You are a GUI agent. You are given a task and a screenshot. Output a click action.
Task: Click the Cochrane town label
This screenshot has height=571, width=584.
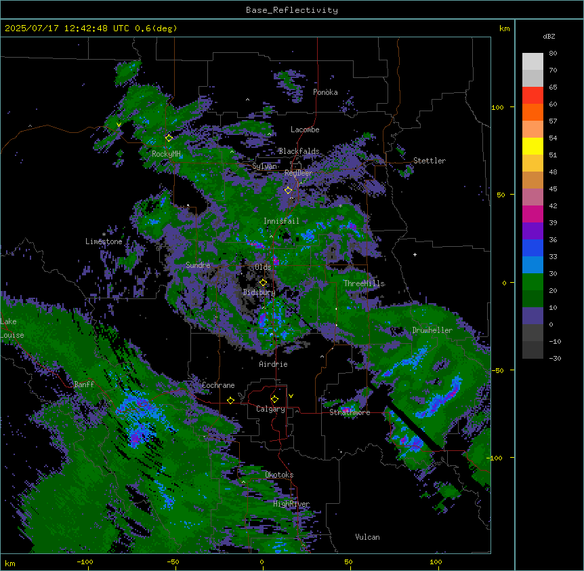[218, 385]
